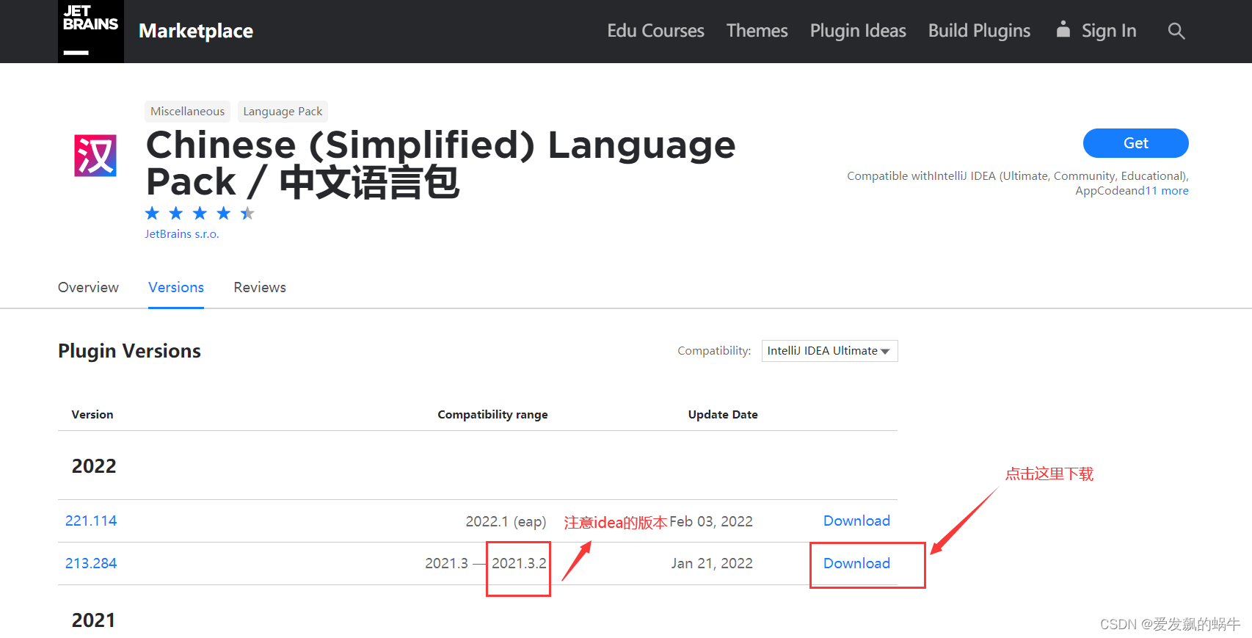Open Build Plugins menu item
This screenshot has width=1252, height=638.
(x=979, y=31)
